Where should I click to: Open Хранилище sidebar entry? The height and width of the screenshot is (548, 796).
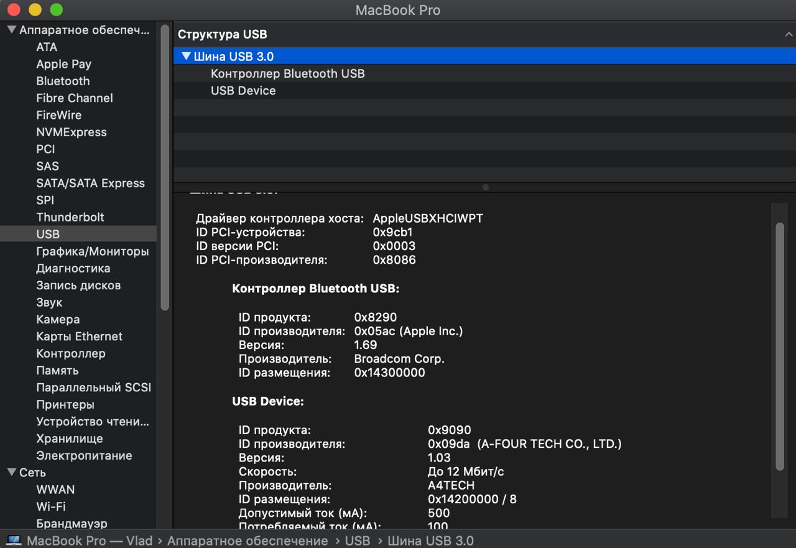click(70, 439)
